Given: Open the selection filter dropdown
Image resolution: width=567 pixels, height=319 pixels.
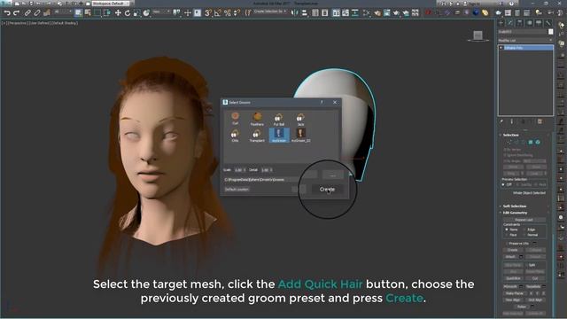Looking at the screenshot, I should coord(63,12).
